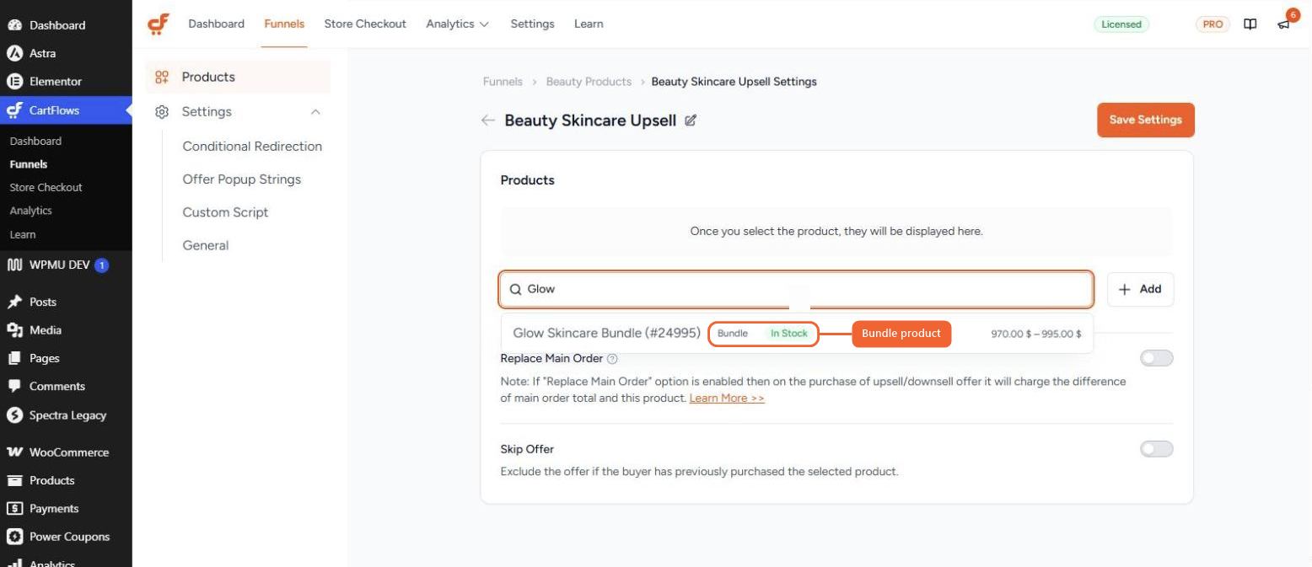Open Dashboard under CartFlows submenu
Image resolution: width=1312 pixels, height=567 pixels.
35,142
